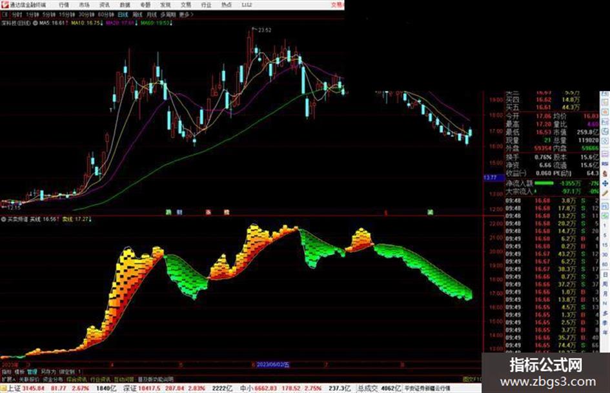Open the 热点 menu

[x=227, y=5]
